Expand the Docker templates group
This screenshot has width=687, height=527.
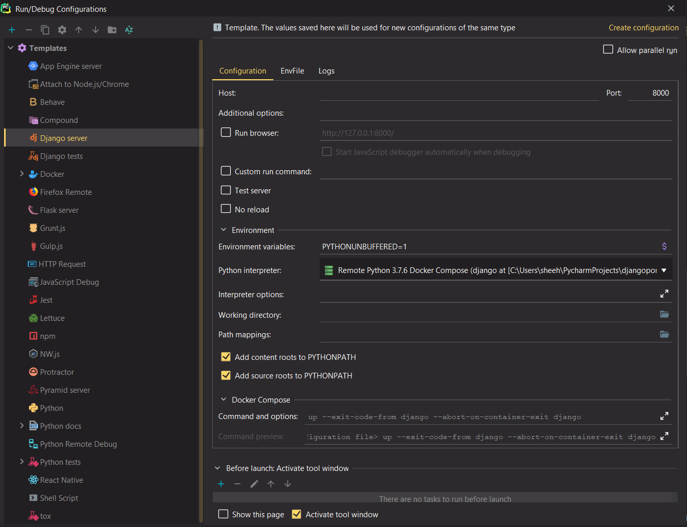pyautogui.click(x=22, y=174)
